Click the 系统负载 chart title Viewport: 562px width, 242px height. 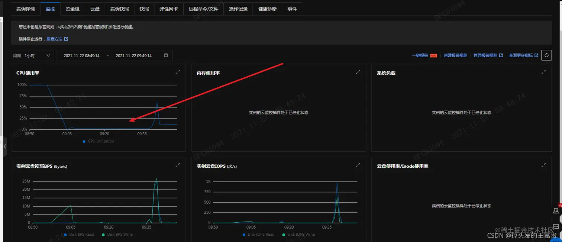[386, 73]
